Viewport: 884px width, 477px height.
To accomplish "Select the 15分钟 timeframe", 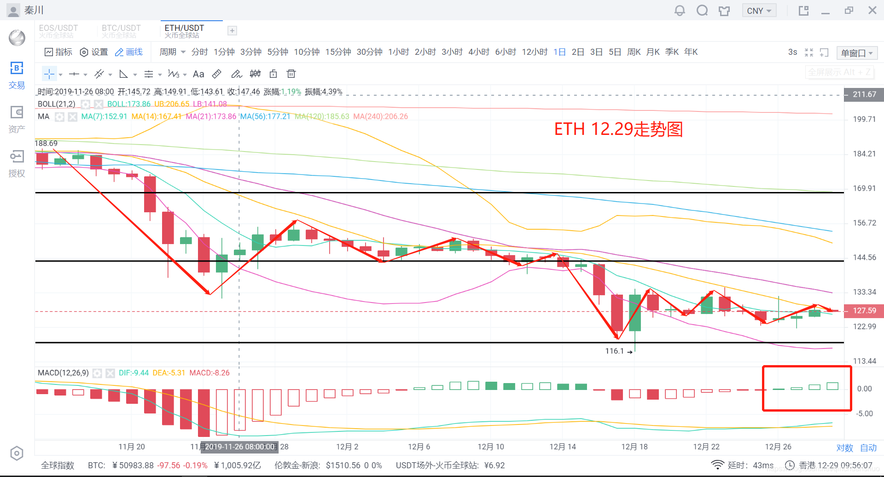I will click(x=338, y=52).
